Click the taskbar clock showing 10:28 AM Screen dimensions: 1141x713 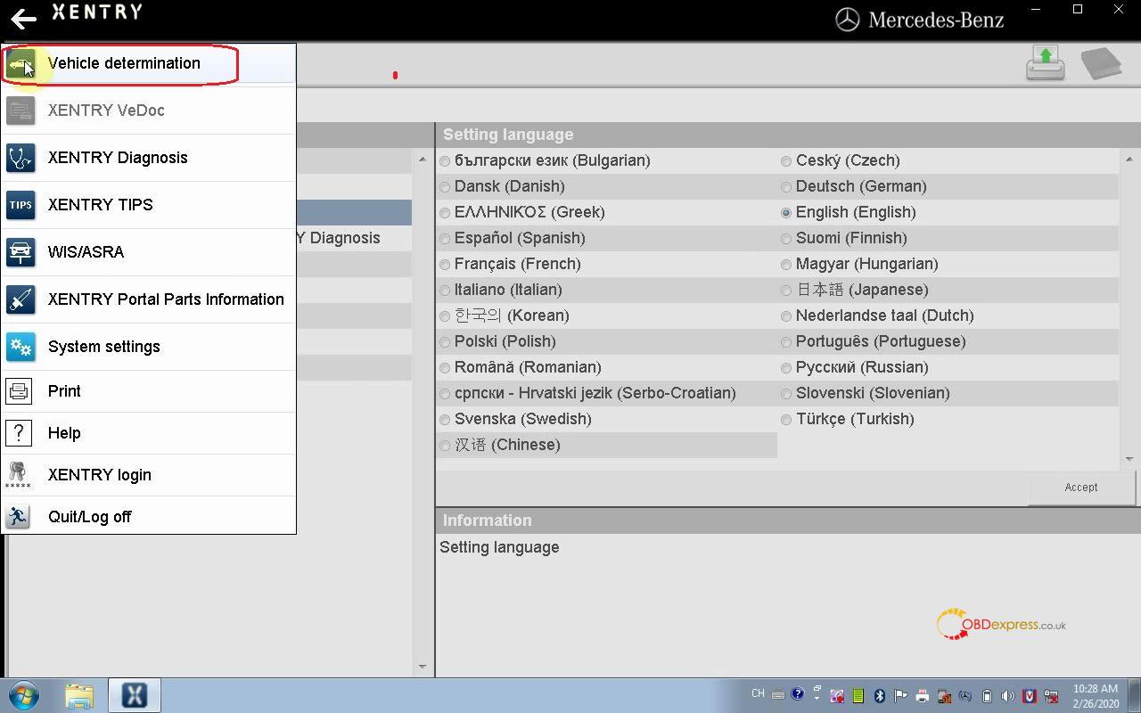[x=1096, y=696]
